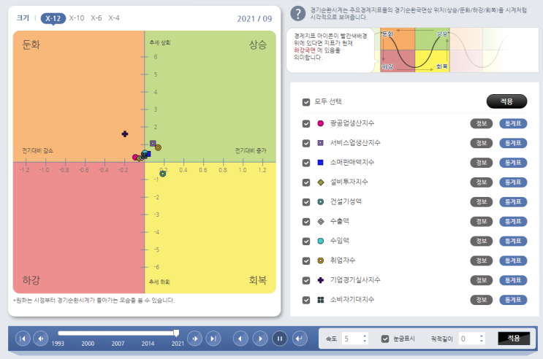
Task: Open 통계표 for 기업경기실사지수
Action: (x=513, y=280)
